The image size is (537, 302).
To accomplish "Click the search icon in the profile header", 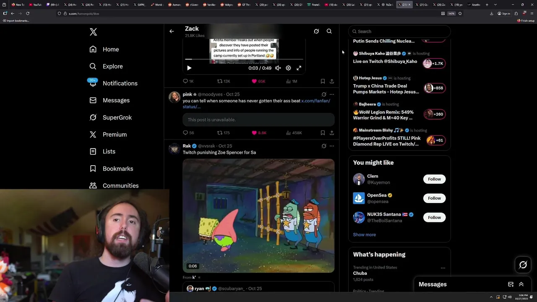I will 329,31.
